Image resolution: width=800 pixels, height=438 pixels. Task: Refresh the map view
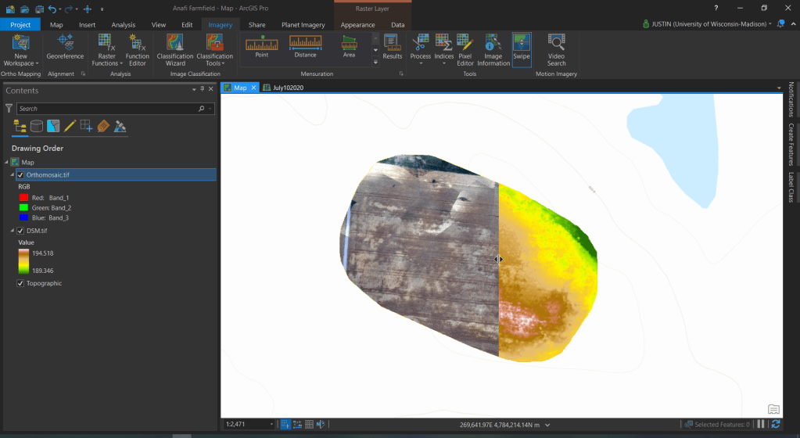775,424
